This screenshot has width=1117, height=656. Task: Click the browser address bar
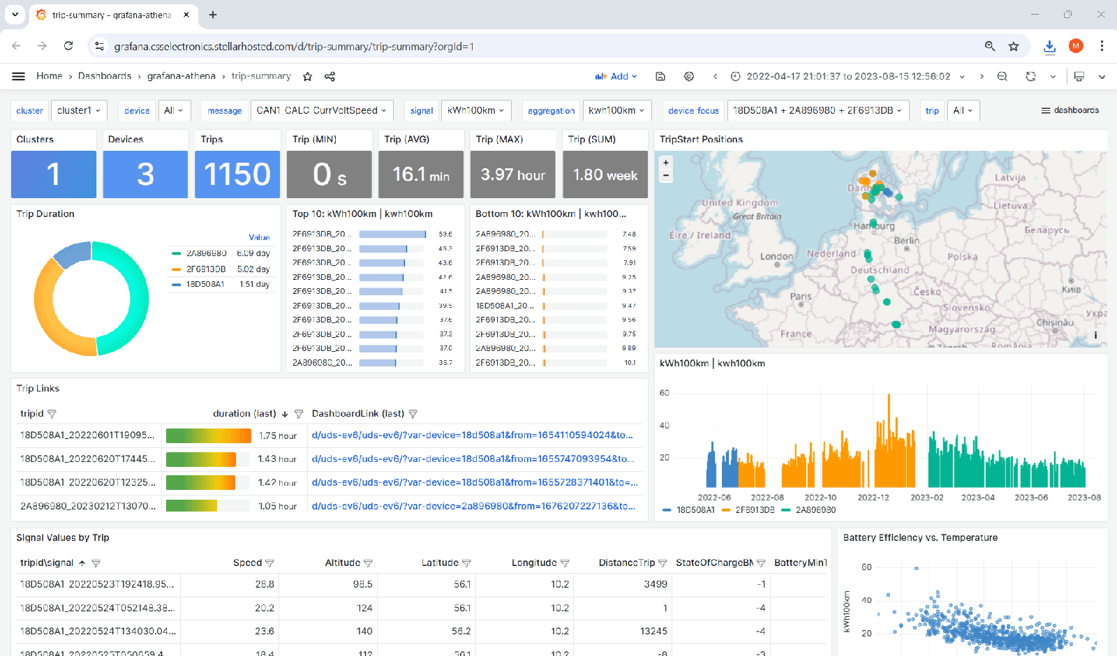(x=538, y=46)
